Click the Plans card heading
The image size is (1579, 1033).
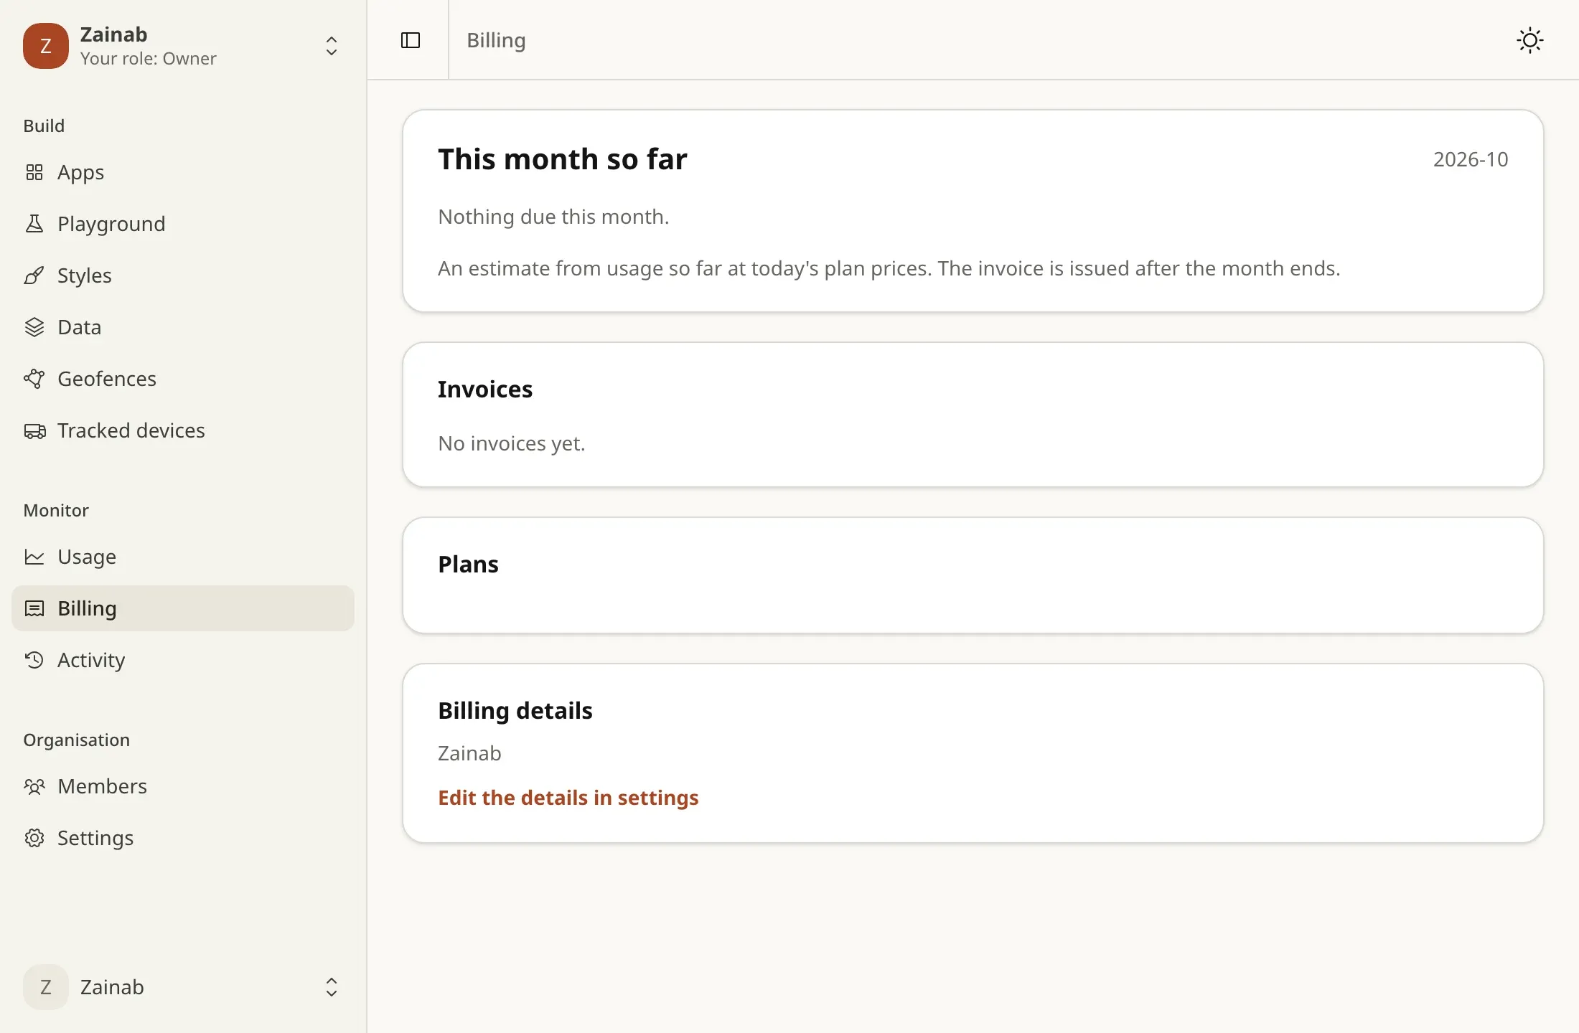pos(468,565)
